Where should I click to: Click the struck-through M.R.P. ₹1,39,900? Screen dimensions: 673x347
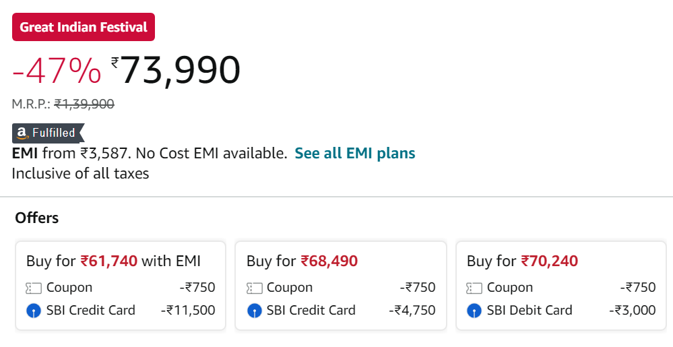point(84,104)
